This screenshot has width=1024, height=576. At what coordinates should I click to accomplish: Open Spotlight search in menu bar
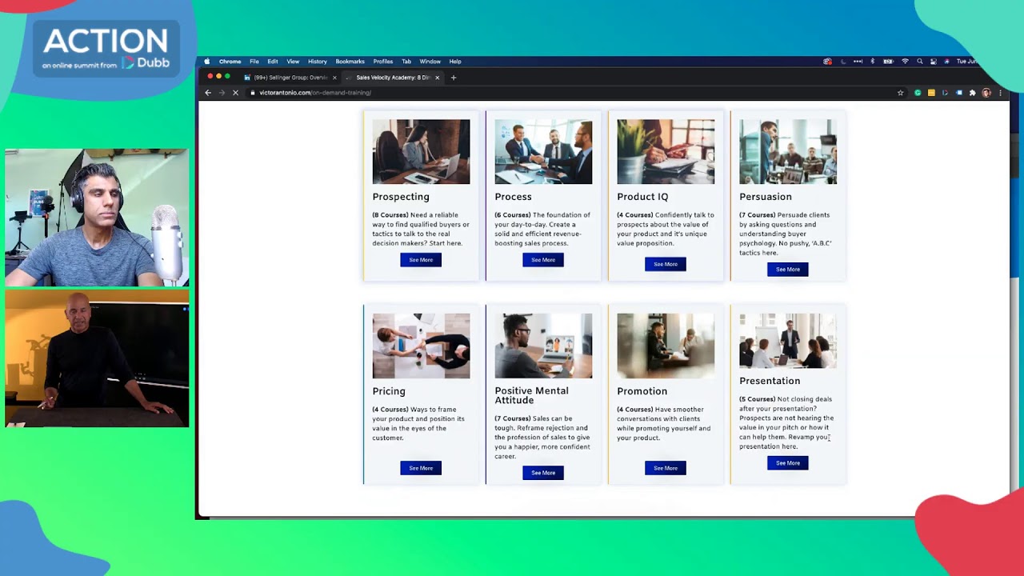[920, 62]
